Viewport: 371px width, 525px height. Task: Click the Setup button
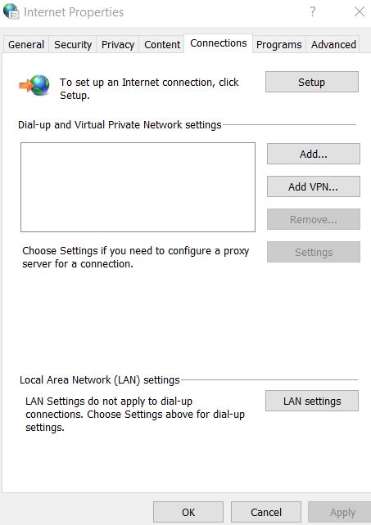(x=312, y=82)
